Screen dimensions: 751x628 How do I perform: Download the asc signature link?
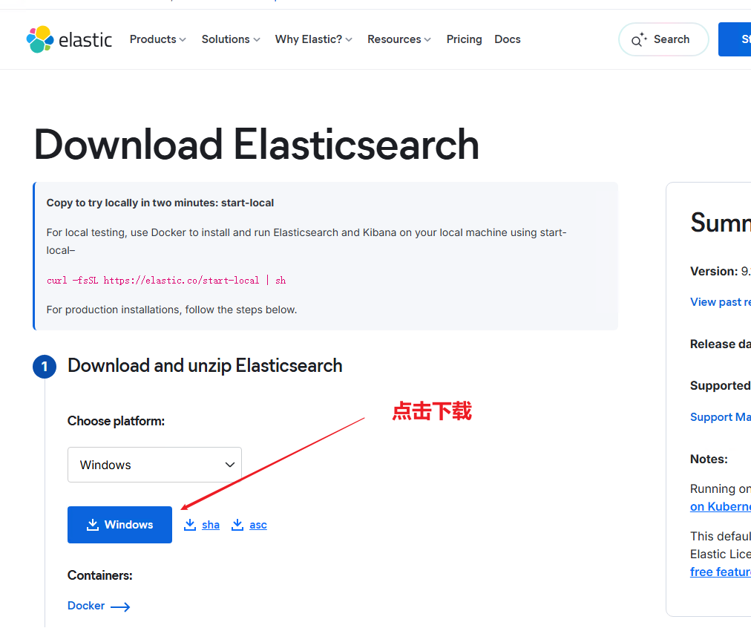click(x=258, y=525)
